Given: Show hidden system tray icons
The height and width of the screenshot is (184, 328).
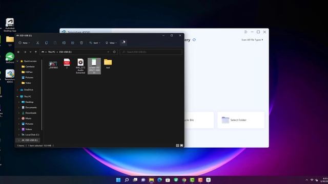Looking at the screenshot, I should click(x=307, y=180).
